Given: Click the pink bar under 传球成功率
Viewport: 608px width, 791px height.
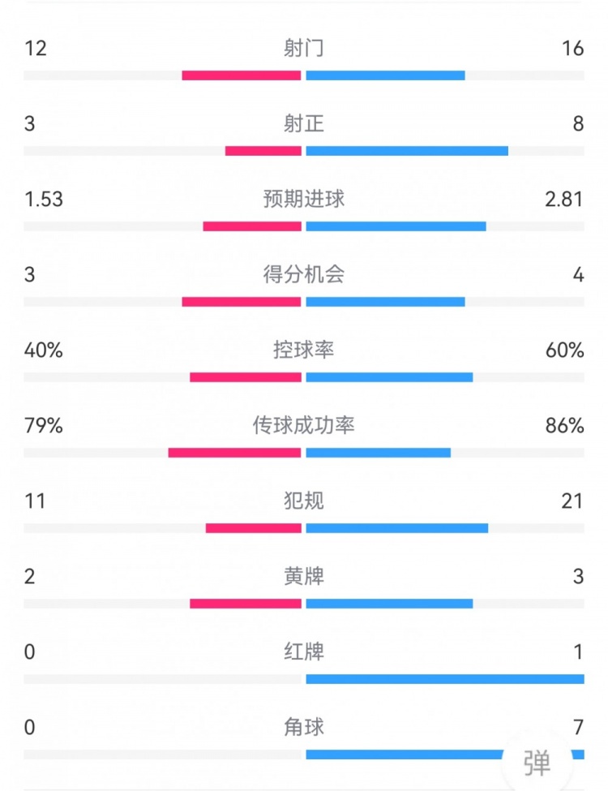Looking at the screenshot, I should coord(235,453).
